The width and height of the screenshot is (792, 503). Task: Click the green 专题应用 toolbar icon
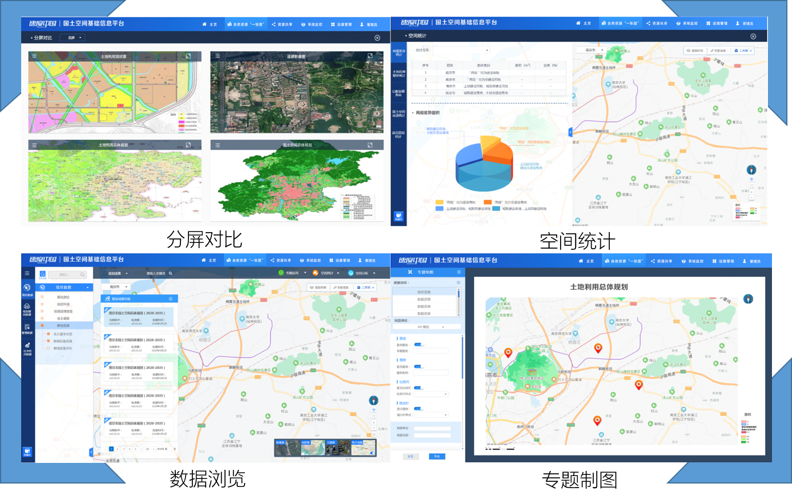281,273
